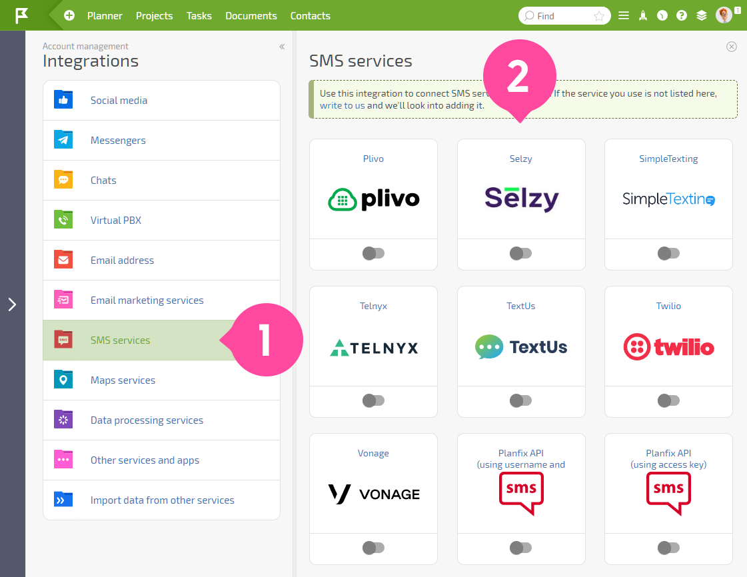Screen dimensions: 747x577
Task: Switch to the Documents section
Action: [x=251, y=16]
